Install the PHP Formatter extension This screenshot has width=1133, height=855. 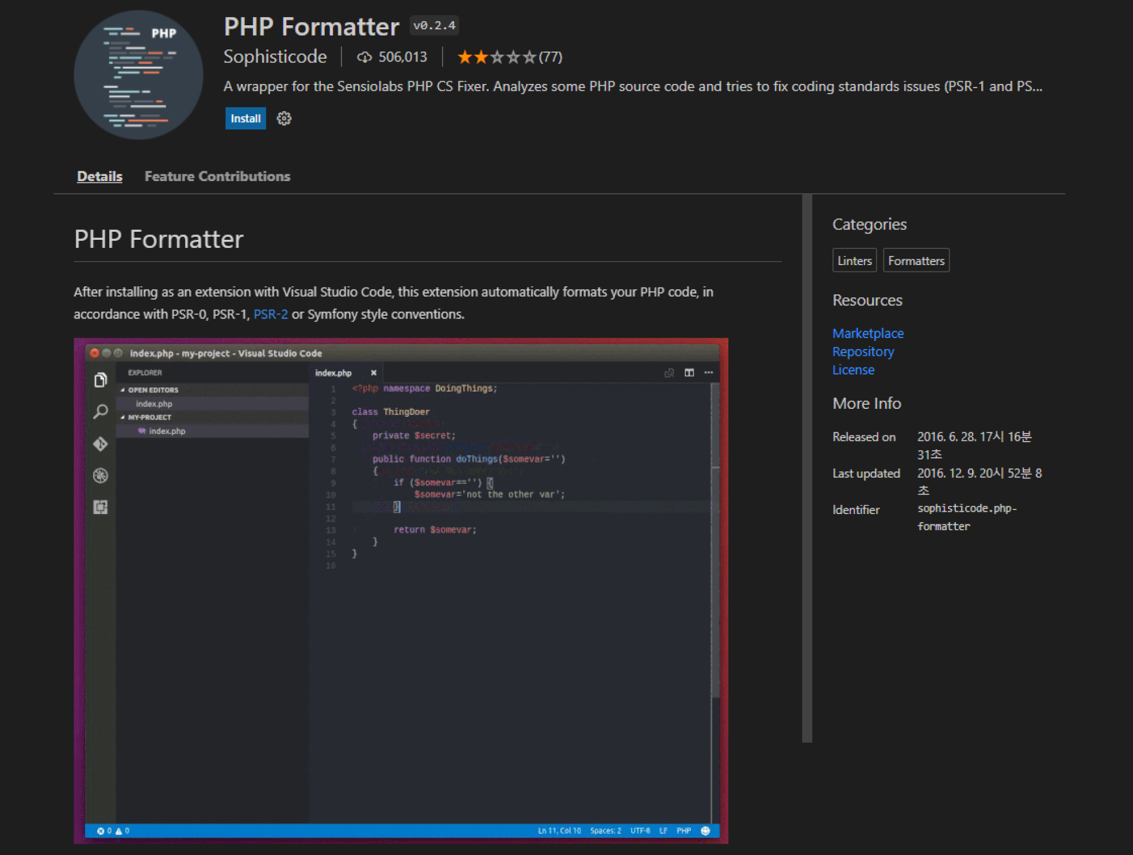(x=245, y=118)
